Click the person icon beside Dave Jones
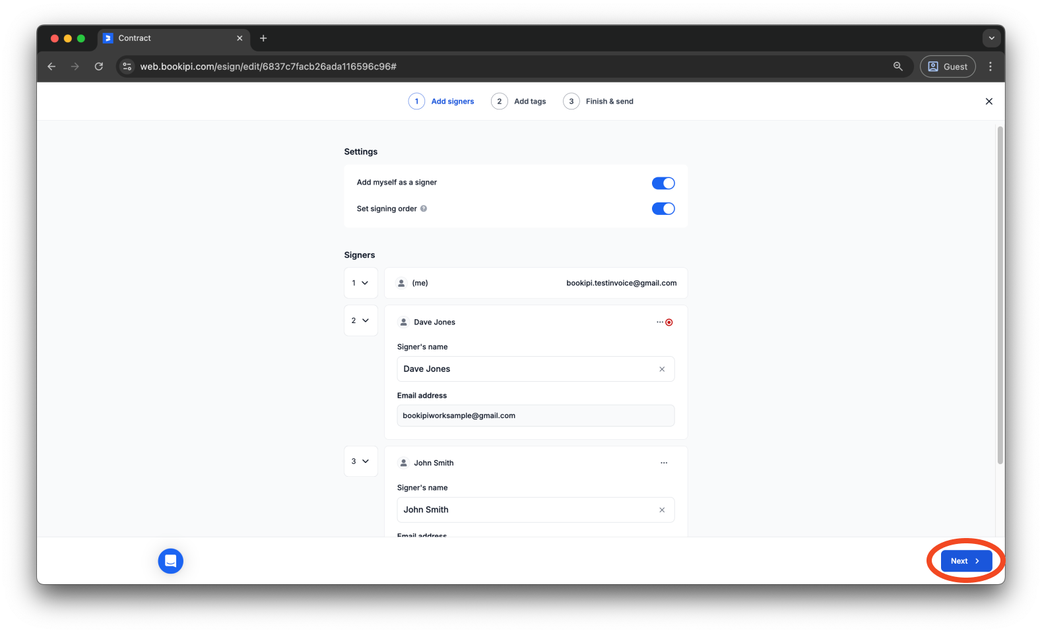 [404, 322]
